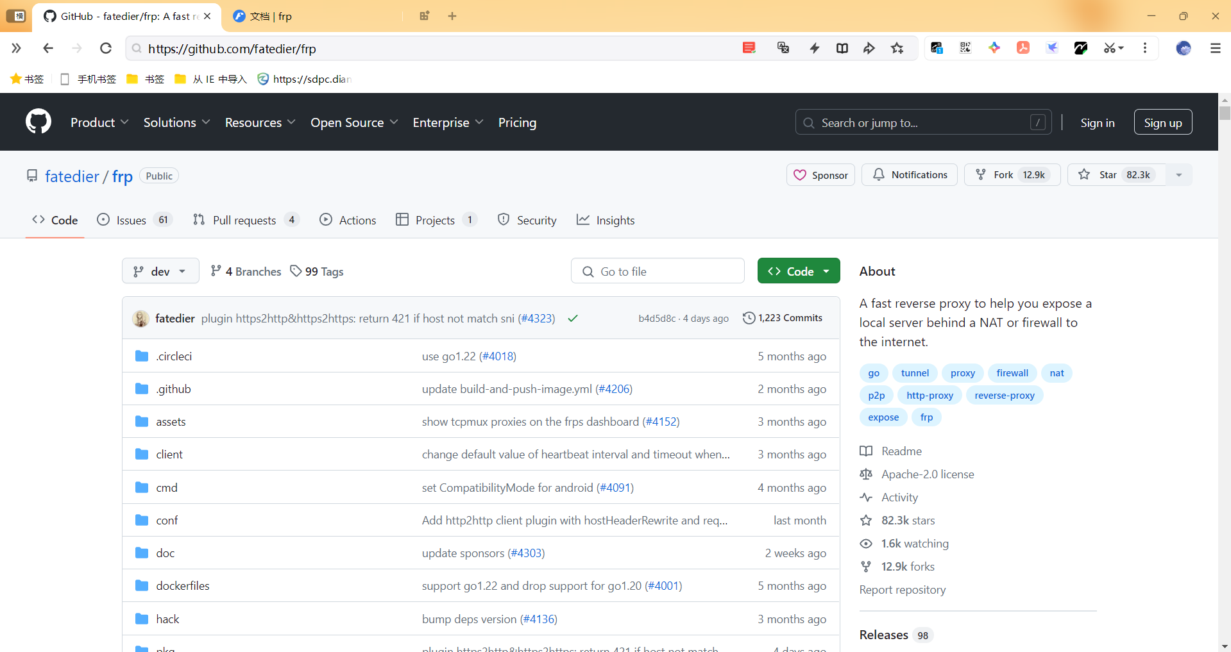View 99 Tags link
The width and height of the screenshot is (1231, 652).
[317, 271]
